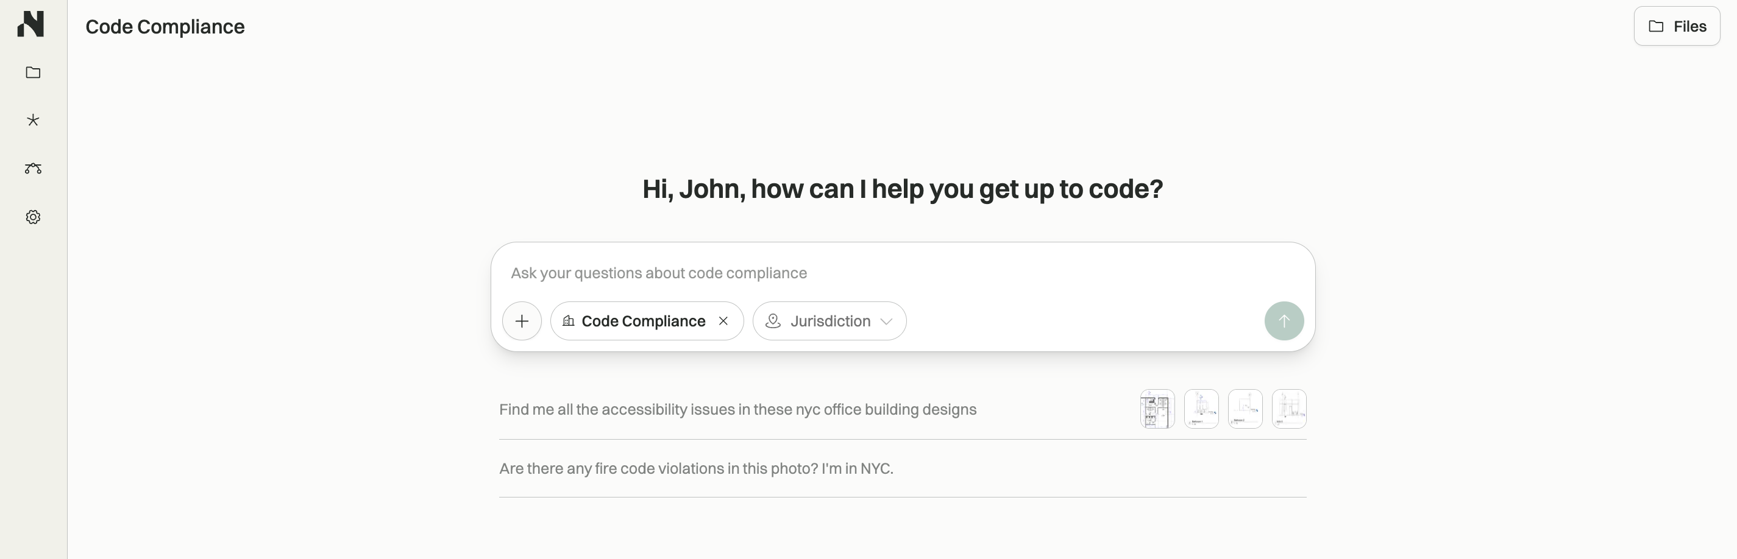
Task: Click the map pin icon on the Jurisdiction chip
Action: [x=773, y=322]
